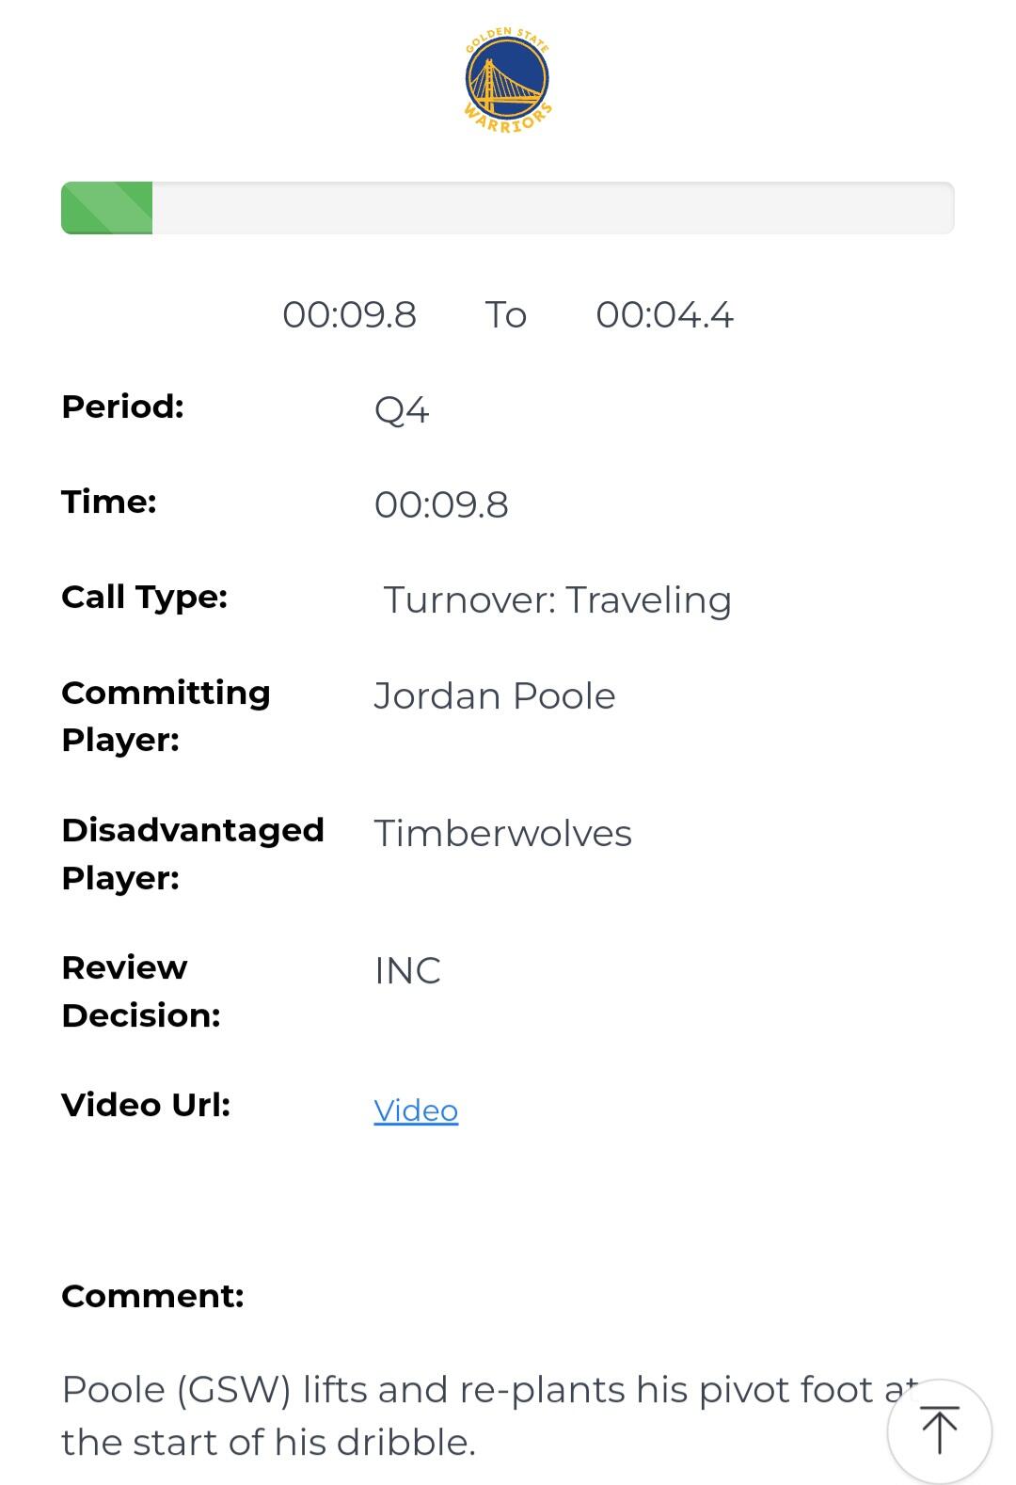Click the Review Decision label
The width and height of the screenshot is (1016, 1485).
[141, 991]
